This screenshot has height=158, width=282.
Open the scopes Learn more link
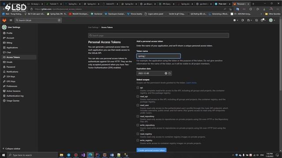click(x=191, y=83)
